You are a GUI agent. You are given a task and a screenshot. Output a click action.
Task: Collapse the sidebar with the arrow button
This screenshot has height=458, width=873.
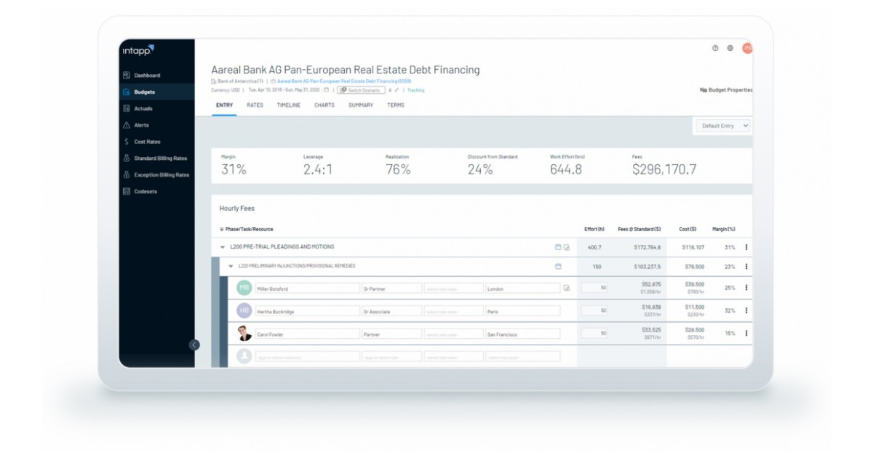(x=194, y=345)
